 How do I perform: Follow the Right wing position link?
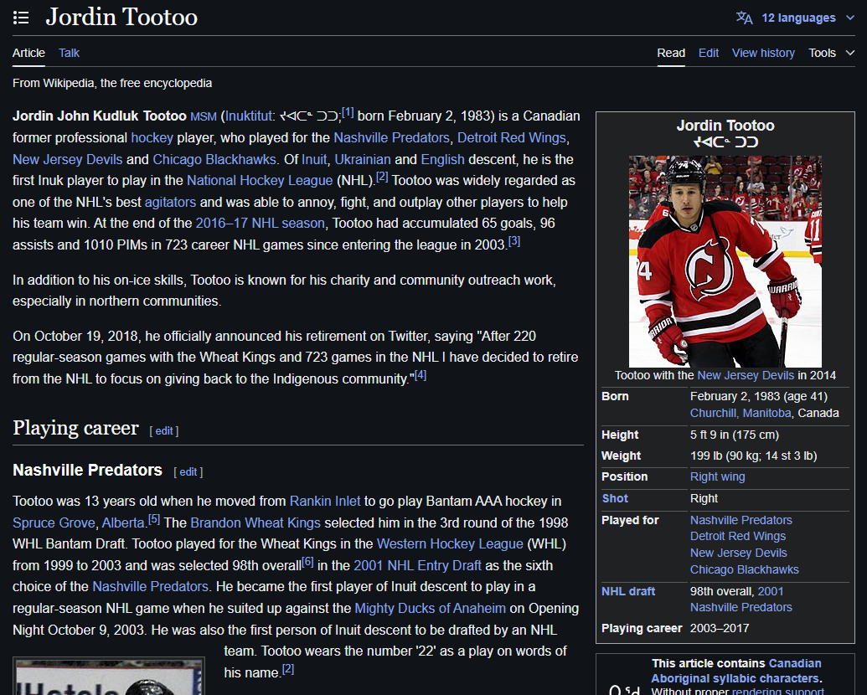(x=717, y=476)
